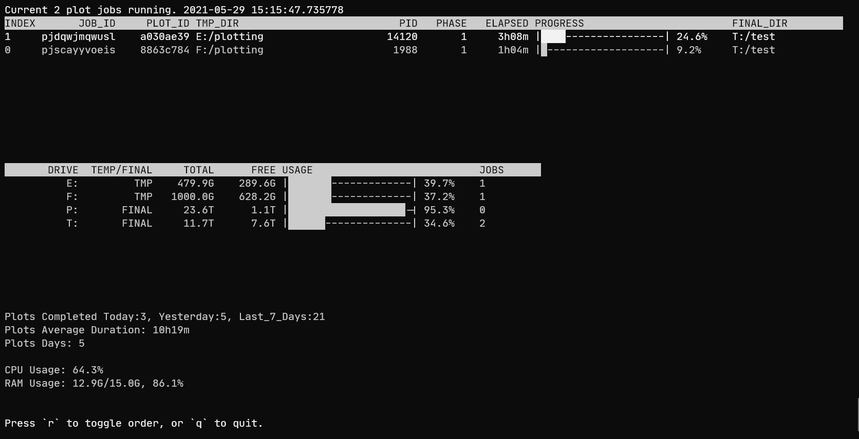The width and height of the screenshot is (859, 439).
Task: Click PID value 14120
Action: pyautogui.click(x=402, y=36)
